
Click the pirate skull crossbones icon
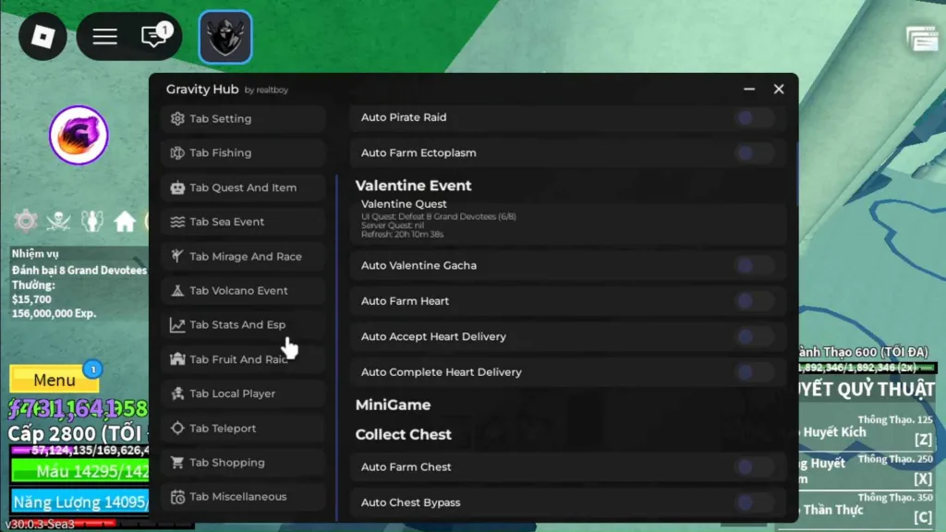tap(58, 222)
